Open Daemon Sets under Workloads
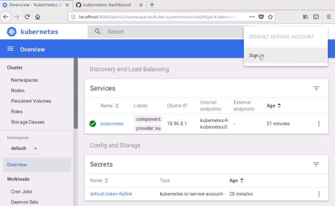 [x=24, y=202]
